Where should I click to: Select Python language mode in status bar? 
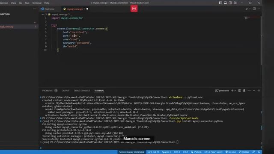pos(196,152)
